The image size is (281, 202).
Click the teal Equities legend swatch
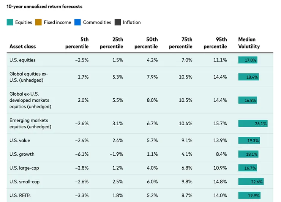point(10,22)
